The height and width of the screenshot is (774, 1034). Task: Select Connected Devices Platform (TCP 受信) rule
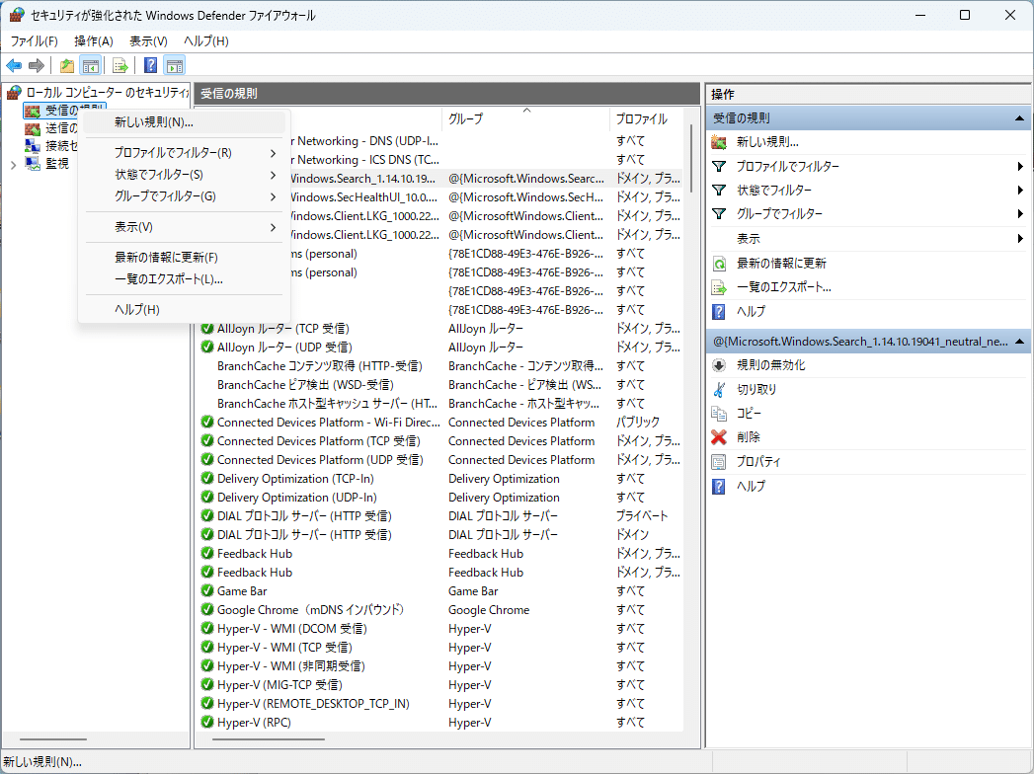(440, 441)
